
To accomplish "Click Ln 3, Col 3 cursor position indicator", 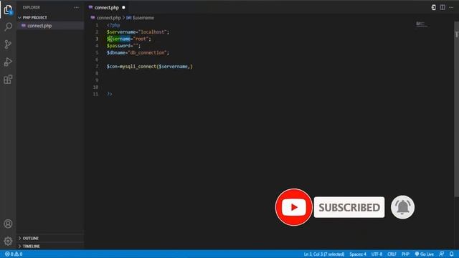I will click(324, 254).
